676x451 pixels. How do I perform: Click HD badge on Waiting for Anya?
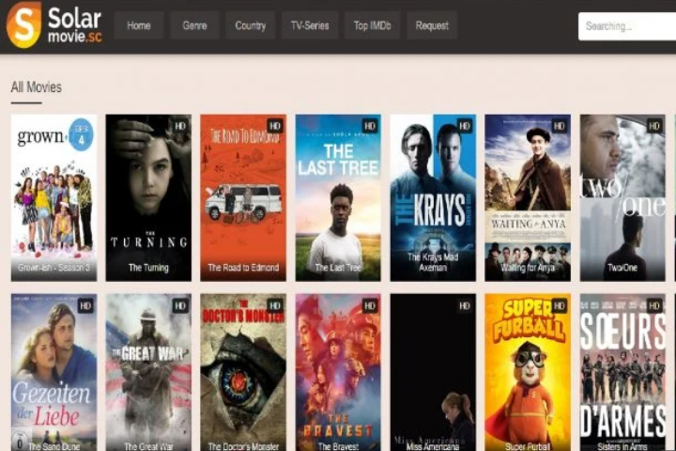pos(560,126)
